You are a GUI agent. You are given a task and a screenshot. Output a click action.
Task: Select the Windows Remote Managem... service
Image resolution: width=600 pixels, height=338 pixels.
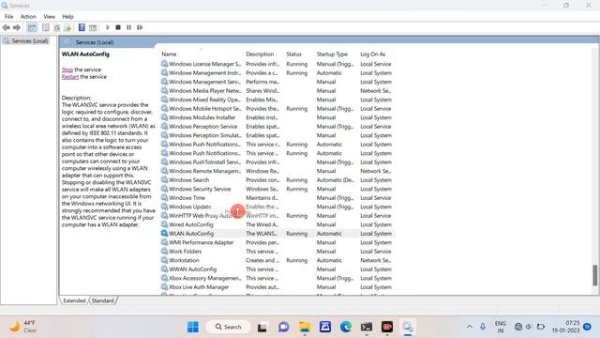[x=277, y=171]
